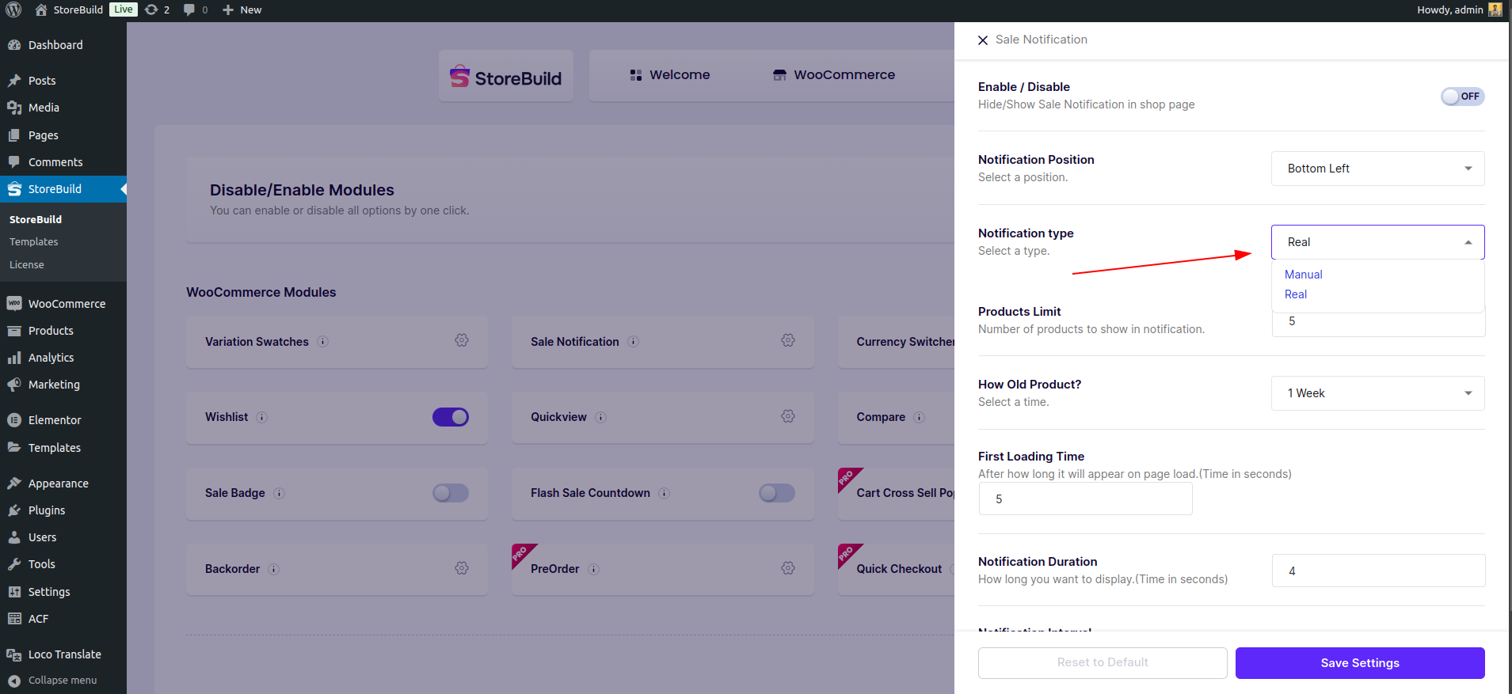Open StoreBuild site home icon
1512x694 pixels.
click(x=41, y=9)
